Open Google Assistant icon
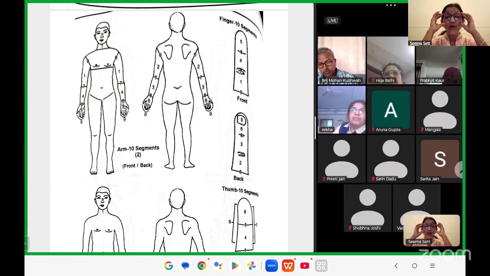The image size is (490, 276). click(218, 266)
